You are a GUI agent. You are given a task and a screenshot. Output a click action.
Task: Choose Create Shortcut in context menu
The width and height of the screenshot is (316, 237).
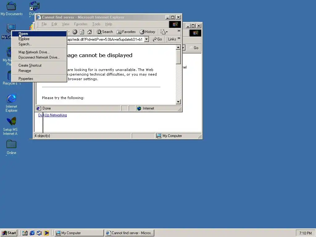tap(39, 65)
